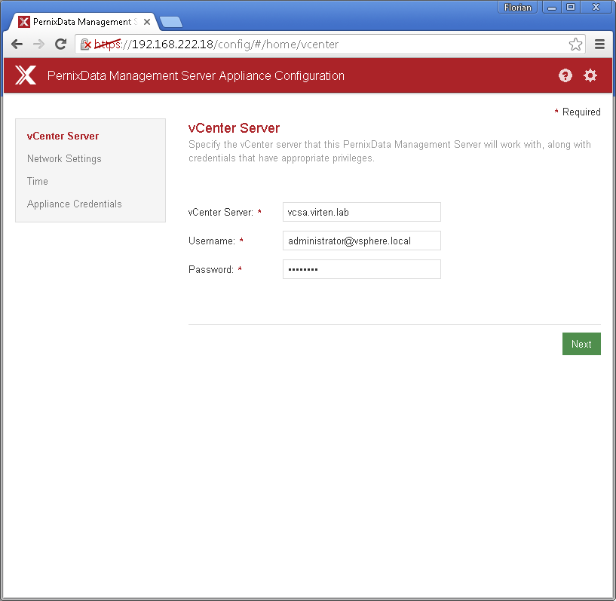Close the browser window
This screenshot has height=601, width=616.
tap(596, 7)
